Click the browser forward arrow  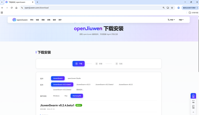[7, 8]
